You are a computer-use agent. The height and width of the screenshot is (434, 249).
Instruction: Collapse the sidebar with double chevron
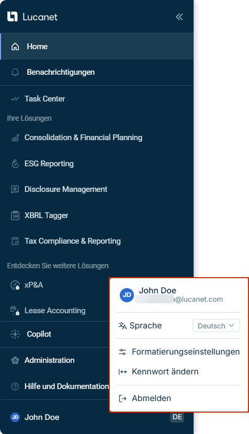(x=179, y=17)
